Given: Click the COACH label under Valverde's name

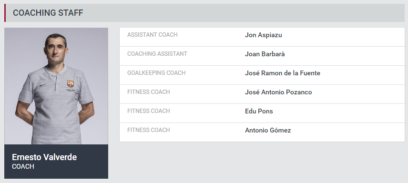Looking at the screenshot, I should pyautogui.click(x=23, y=167).
